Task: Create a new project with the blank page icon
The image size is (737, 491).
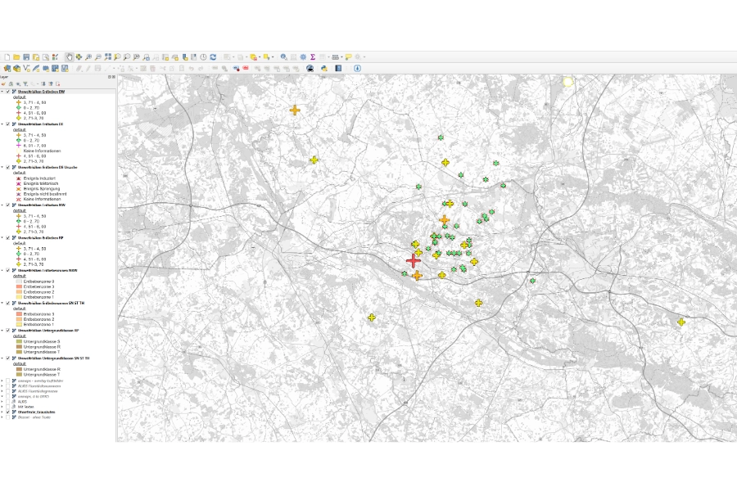Action: click(x=7, y=56)
